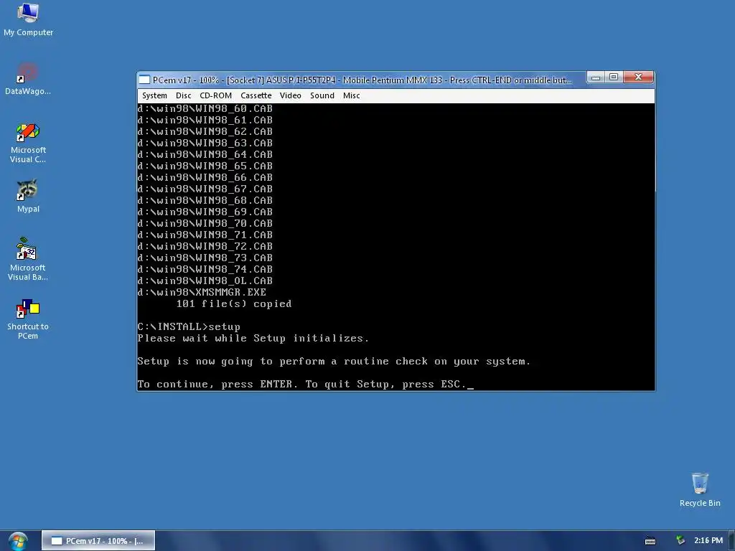
Task: Open the CD-ROM menu
Action: coord(215,95)
